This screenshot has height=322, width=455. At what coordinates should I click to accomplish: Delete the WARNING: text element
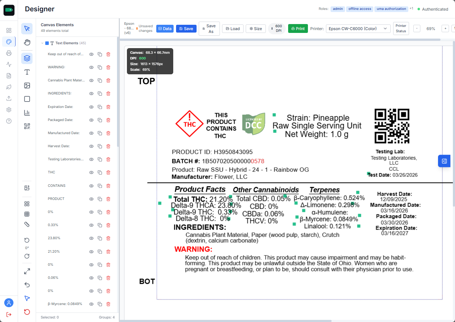click(108, 67)
